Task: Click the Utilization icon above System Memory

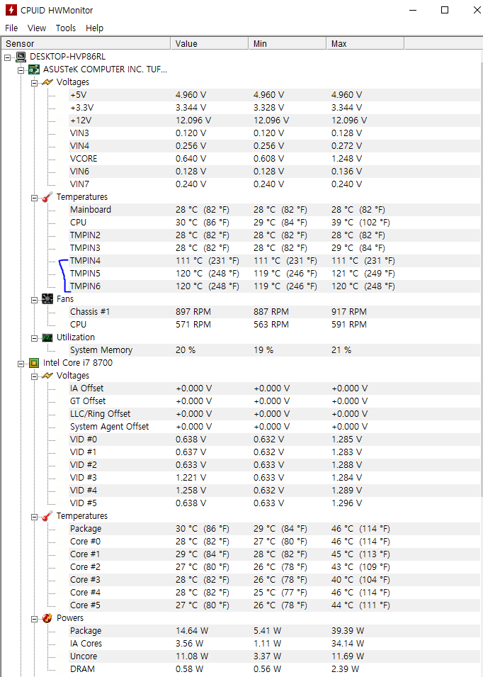Action: click(47, 337)
